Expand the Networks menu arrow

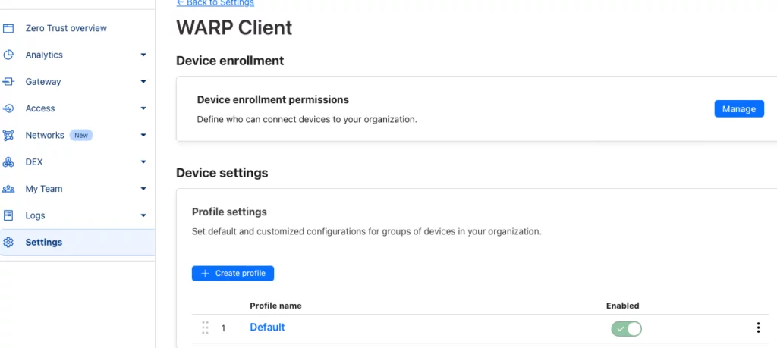pyautogui.click(x=143, y=135)
